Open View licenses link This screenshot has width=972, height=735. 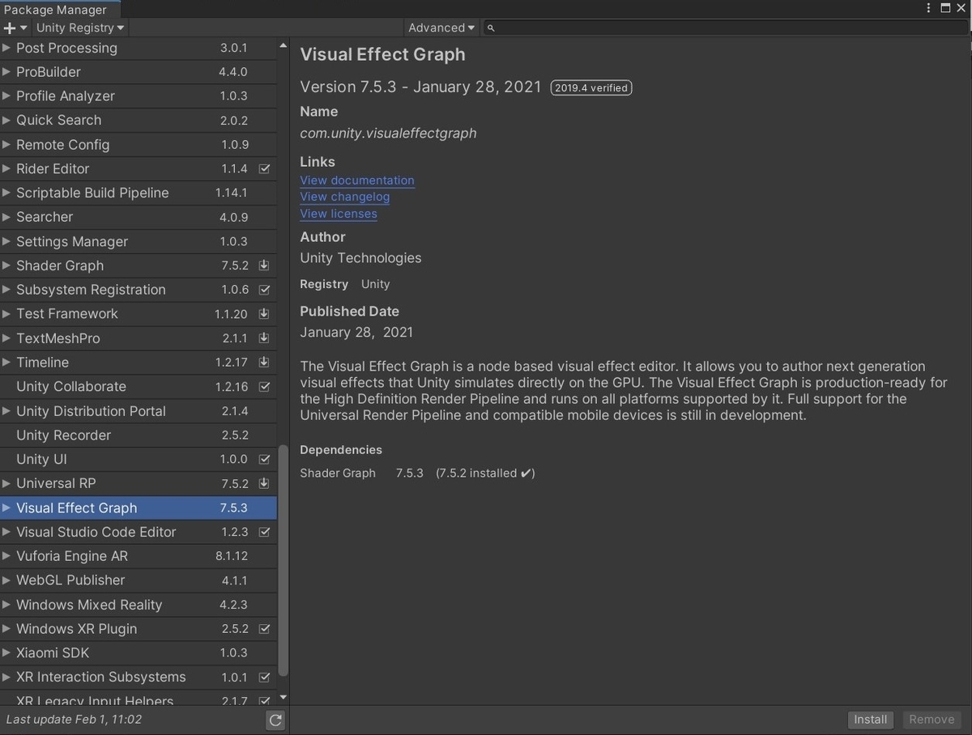tap(339, 214)
